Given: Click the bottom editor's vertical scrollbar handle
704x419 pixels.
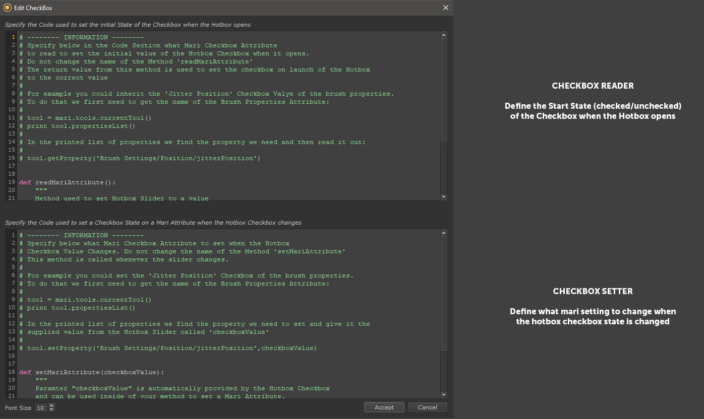Looking at the screenshot, I should coord(444,293).
